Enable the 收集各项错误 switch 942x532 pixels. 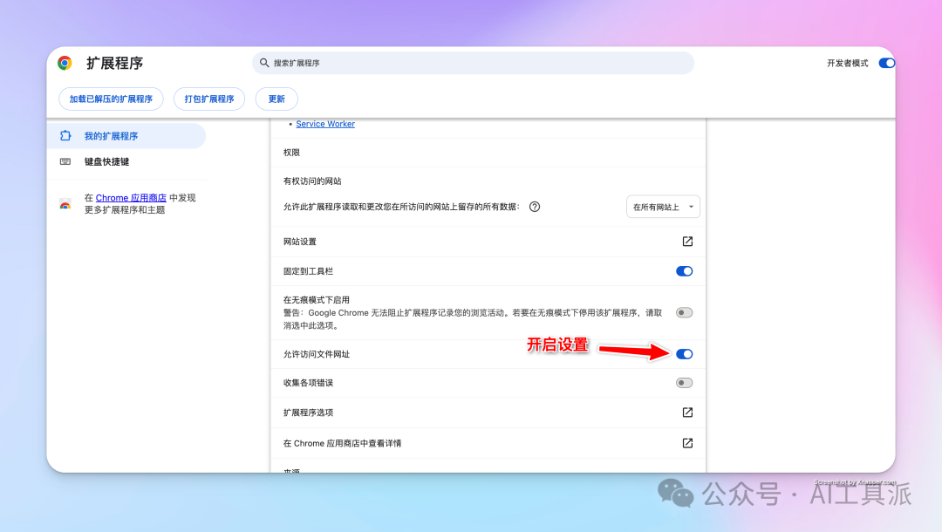coord(685,383)
